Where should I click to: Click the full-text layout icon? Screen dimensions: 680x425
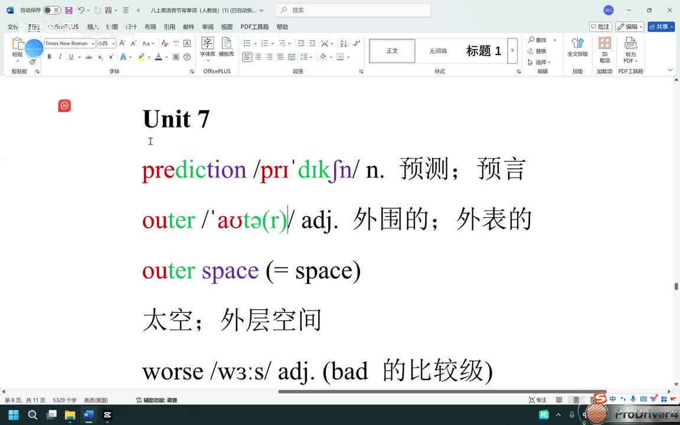578,47
